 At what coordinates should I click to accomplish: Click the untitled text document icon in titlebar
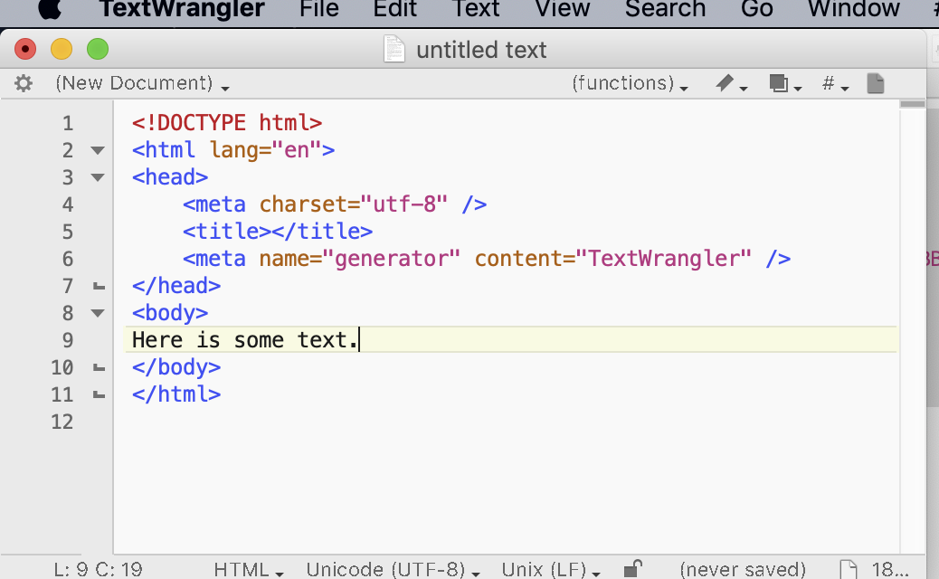pos(394,49)
